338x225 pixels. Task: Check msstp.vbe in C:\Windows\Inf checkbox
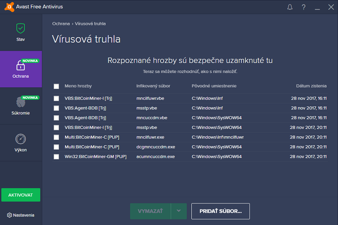pyautogui.click(x=56, y=108)
